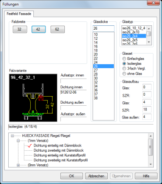This screenshot has height=184, width=162.
Task: Choose the ohne Glas radio option
Action: coord(124,74)
